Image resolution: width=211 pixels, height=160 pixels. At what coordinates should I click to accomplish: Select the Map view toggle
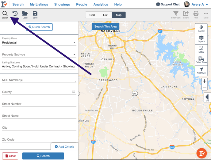point(119,15)
